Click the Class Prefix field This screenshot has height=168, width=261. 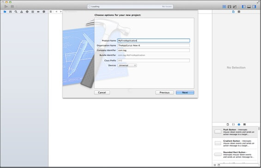tap(153, 60)
